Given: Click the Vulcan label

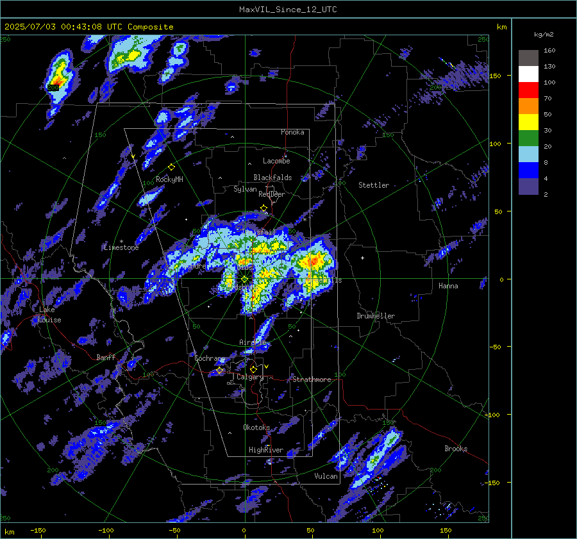Looking at the screenshot, I should click(x=326, y=476).
